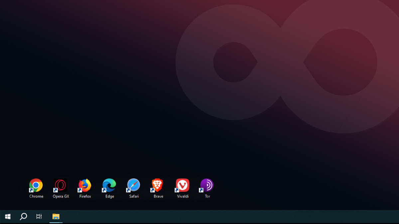Open Task View from the taskbar
Image resolution: width=399 pixels, height=224 pixels.
click(39, 216)
